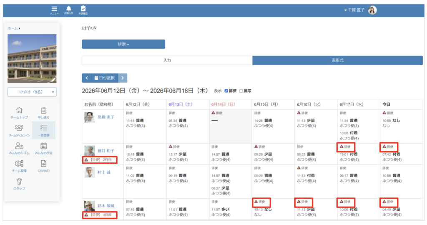Click 藤井 和子 warning icon on 6月15日
Image resolution: width=427 pixels, height=225 pixels.
tap(256, 147)
